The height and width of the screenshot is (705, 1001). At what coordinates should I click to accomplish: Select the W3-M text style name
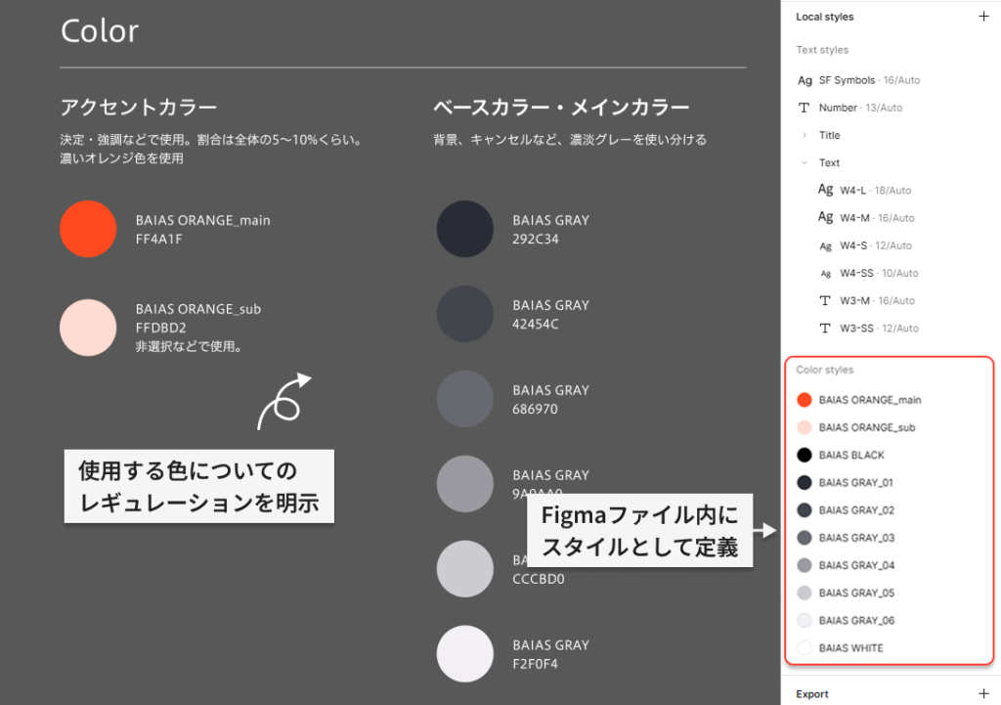pos(854,301)
